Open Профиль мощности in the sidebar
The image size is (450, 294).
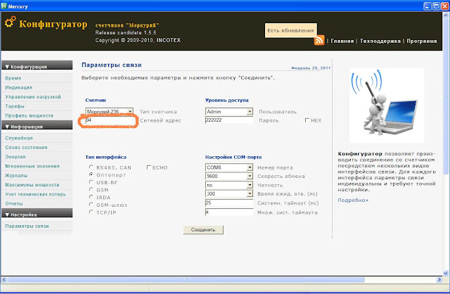[x=30, y=116]
